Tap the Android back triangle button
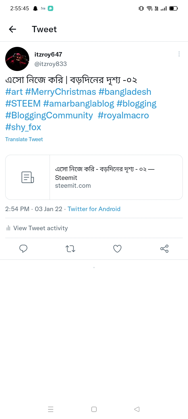The height and width of the screenshot is (419, 188). point(137,409)
